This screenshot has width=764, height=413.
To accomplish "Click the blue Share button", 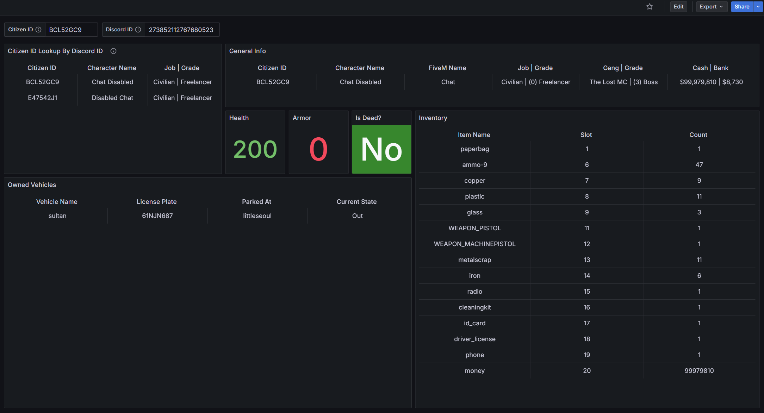I will pos(742,7).
